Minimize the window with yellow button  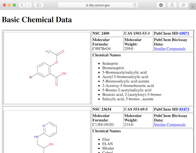9,5
